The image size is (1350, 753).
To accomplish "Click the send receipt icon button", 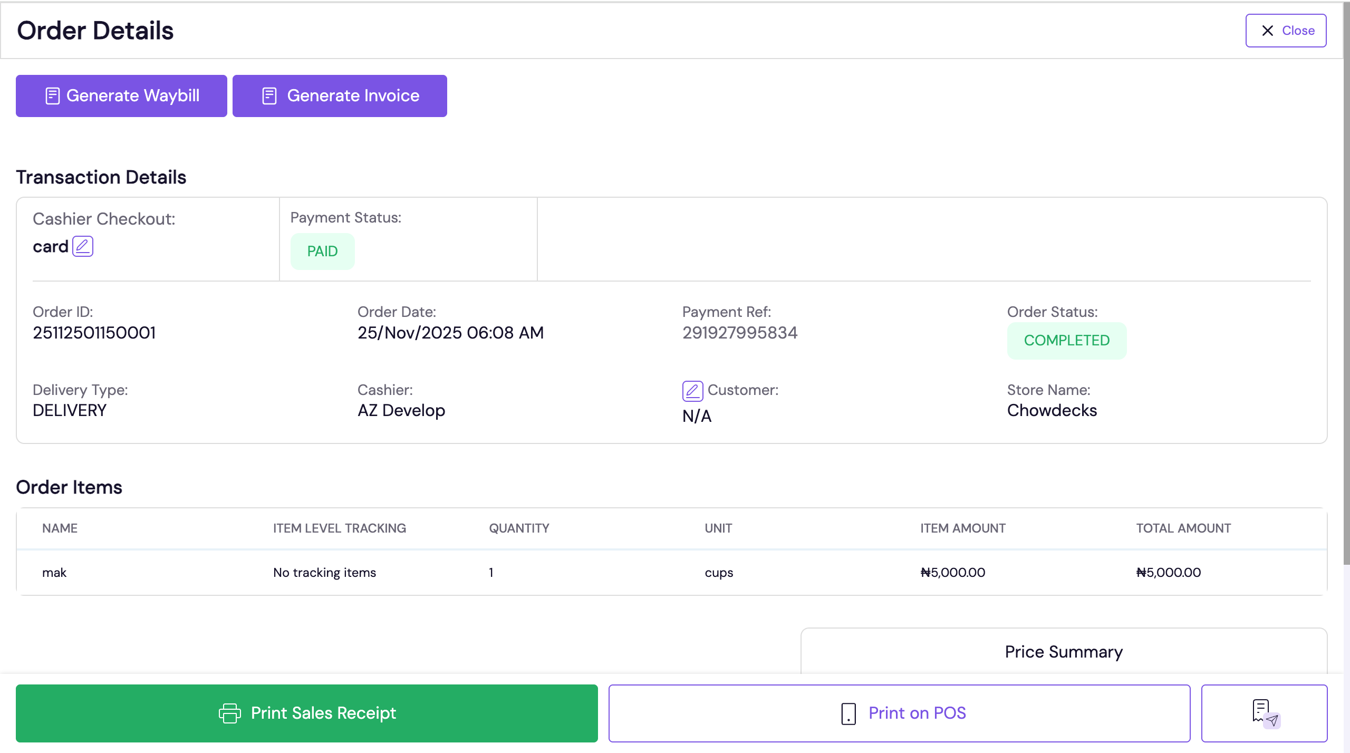I will pyautogui.click(x=1264, y=713).
